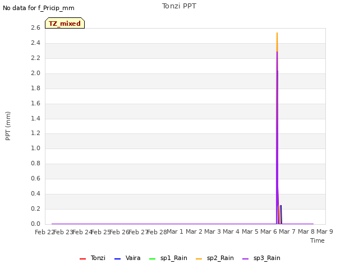Screen dimensions: 359x269
Task: Click the red Tonzi legend swatch
Action: pos(82,259)
